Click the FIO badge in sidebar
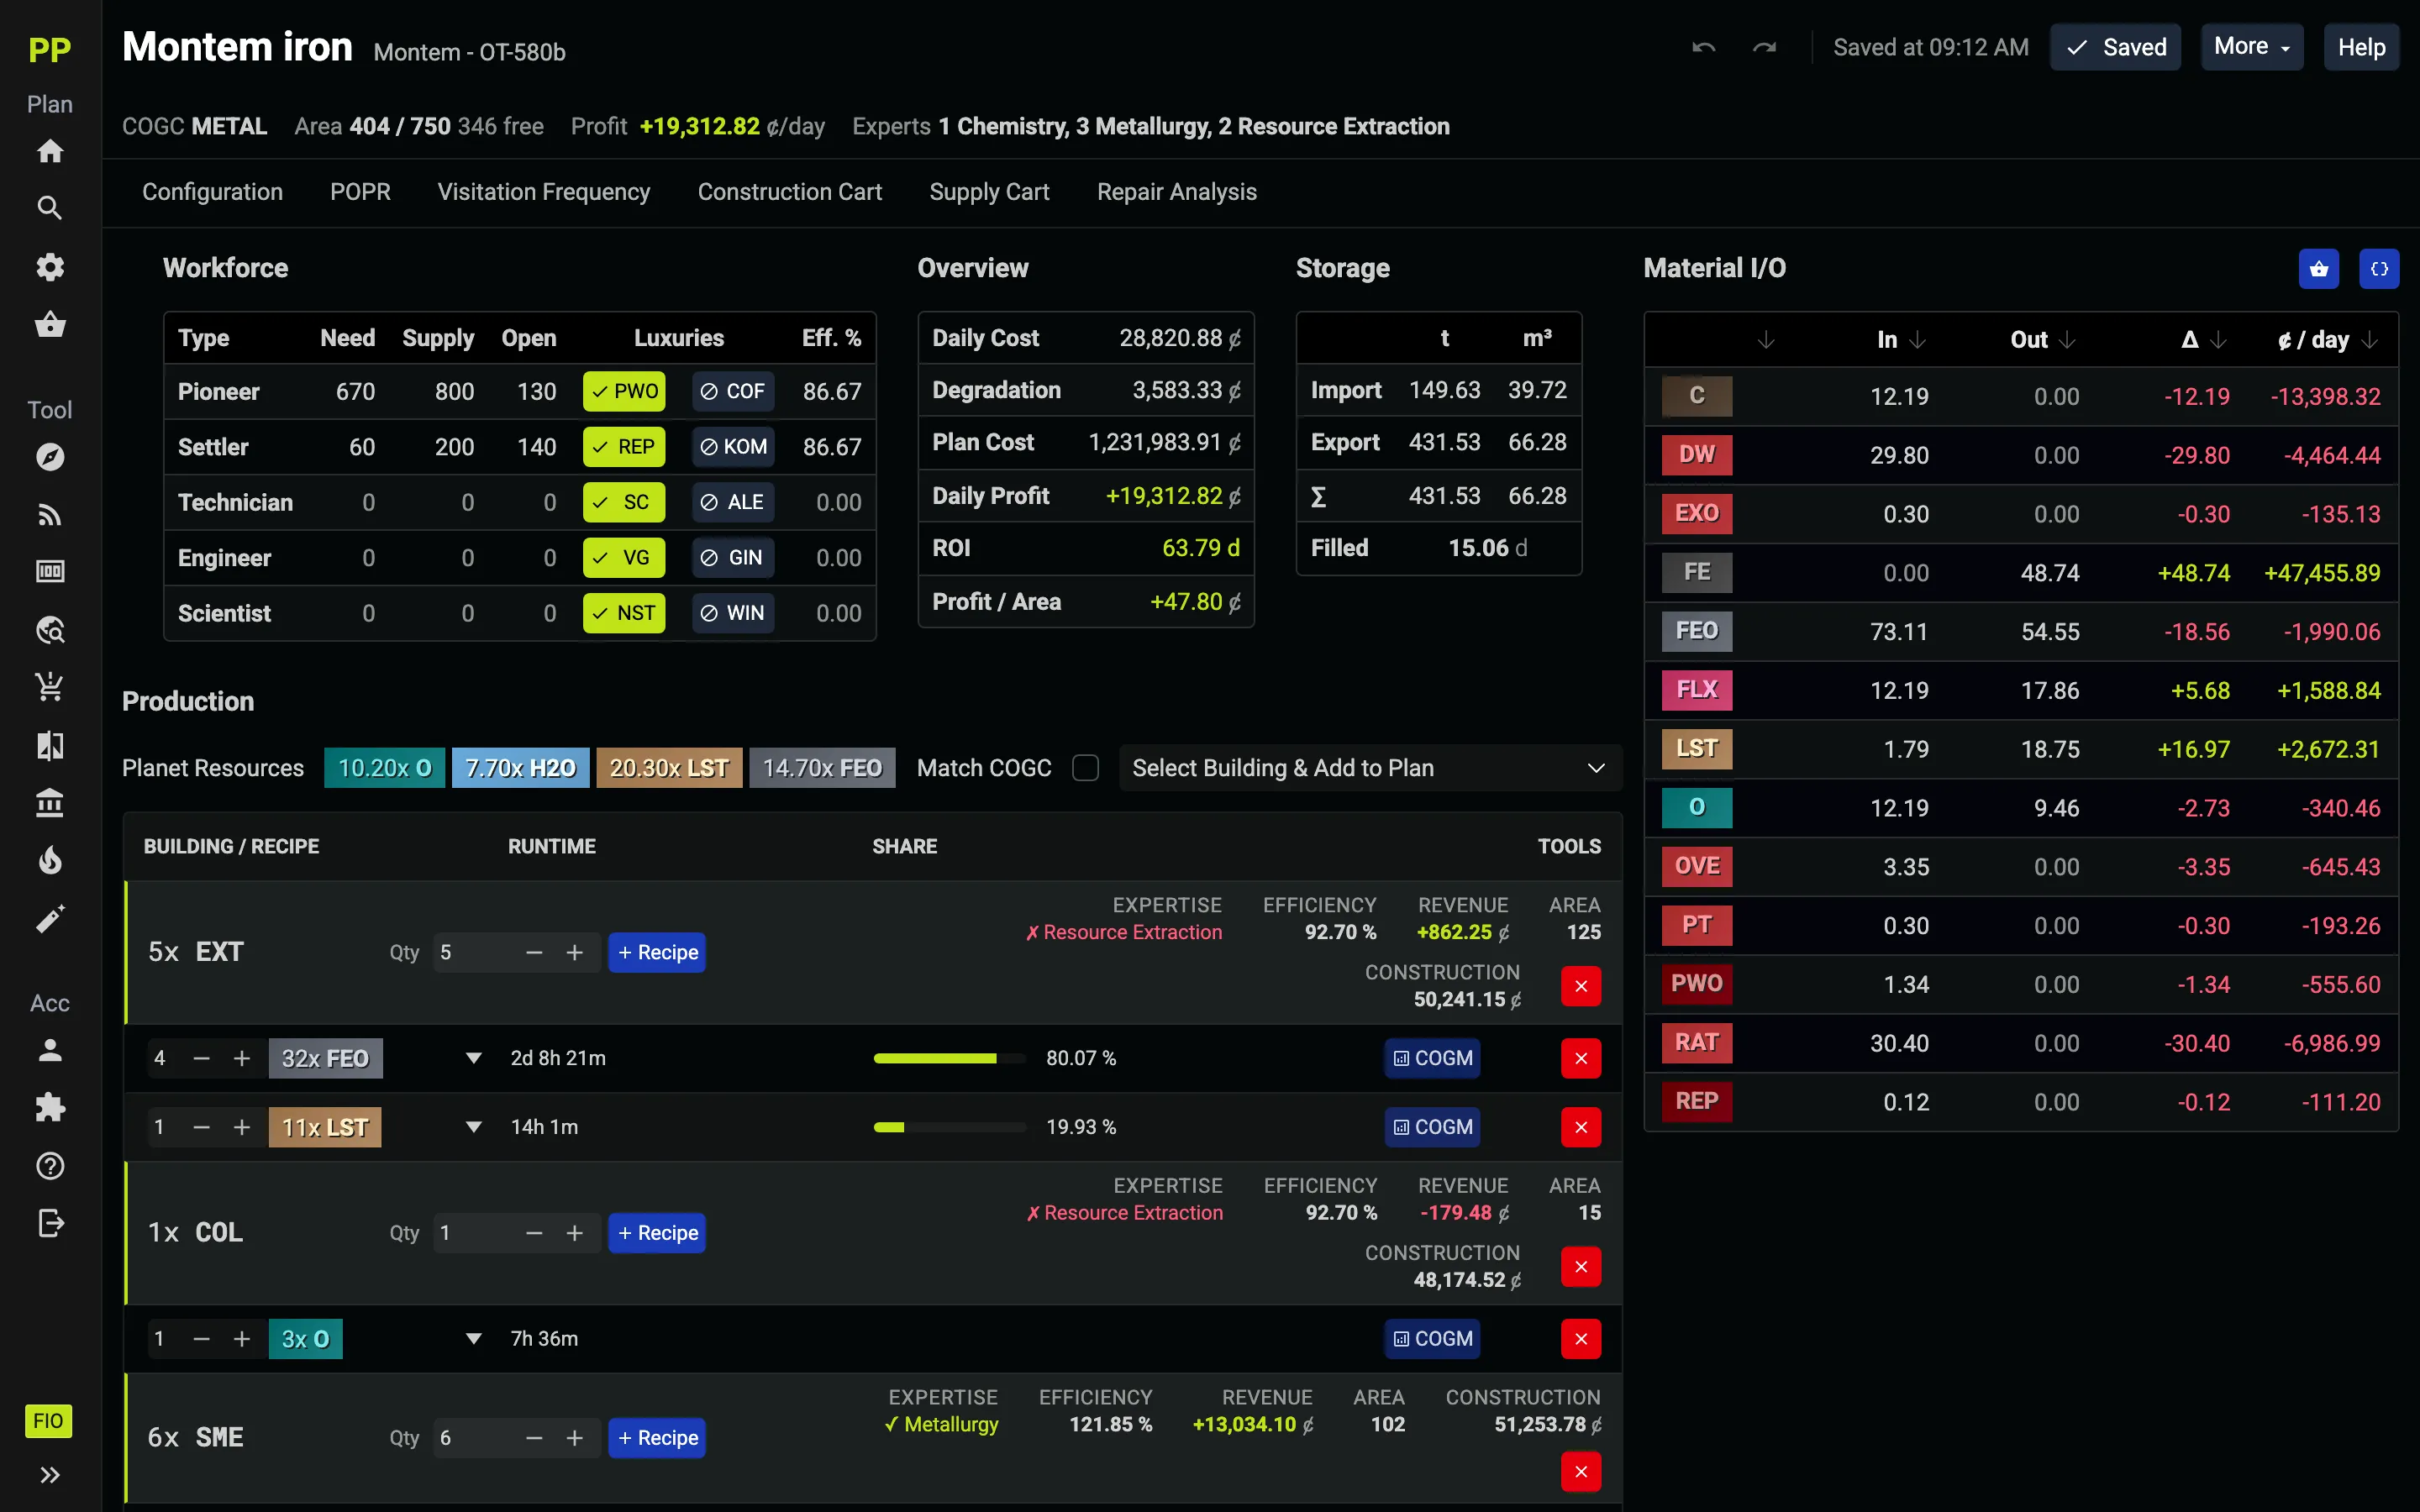Image resolution: width=2420 pixels, height=1512 pixels. (x=48, y=1421)
